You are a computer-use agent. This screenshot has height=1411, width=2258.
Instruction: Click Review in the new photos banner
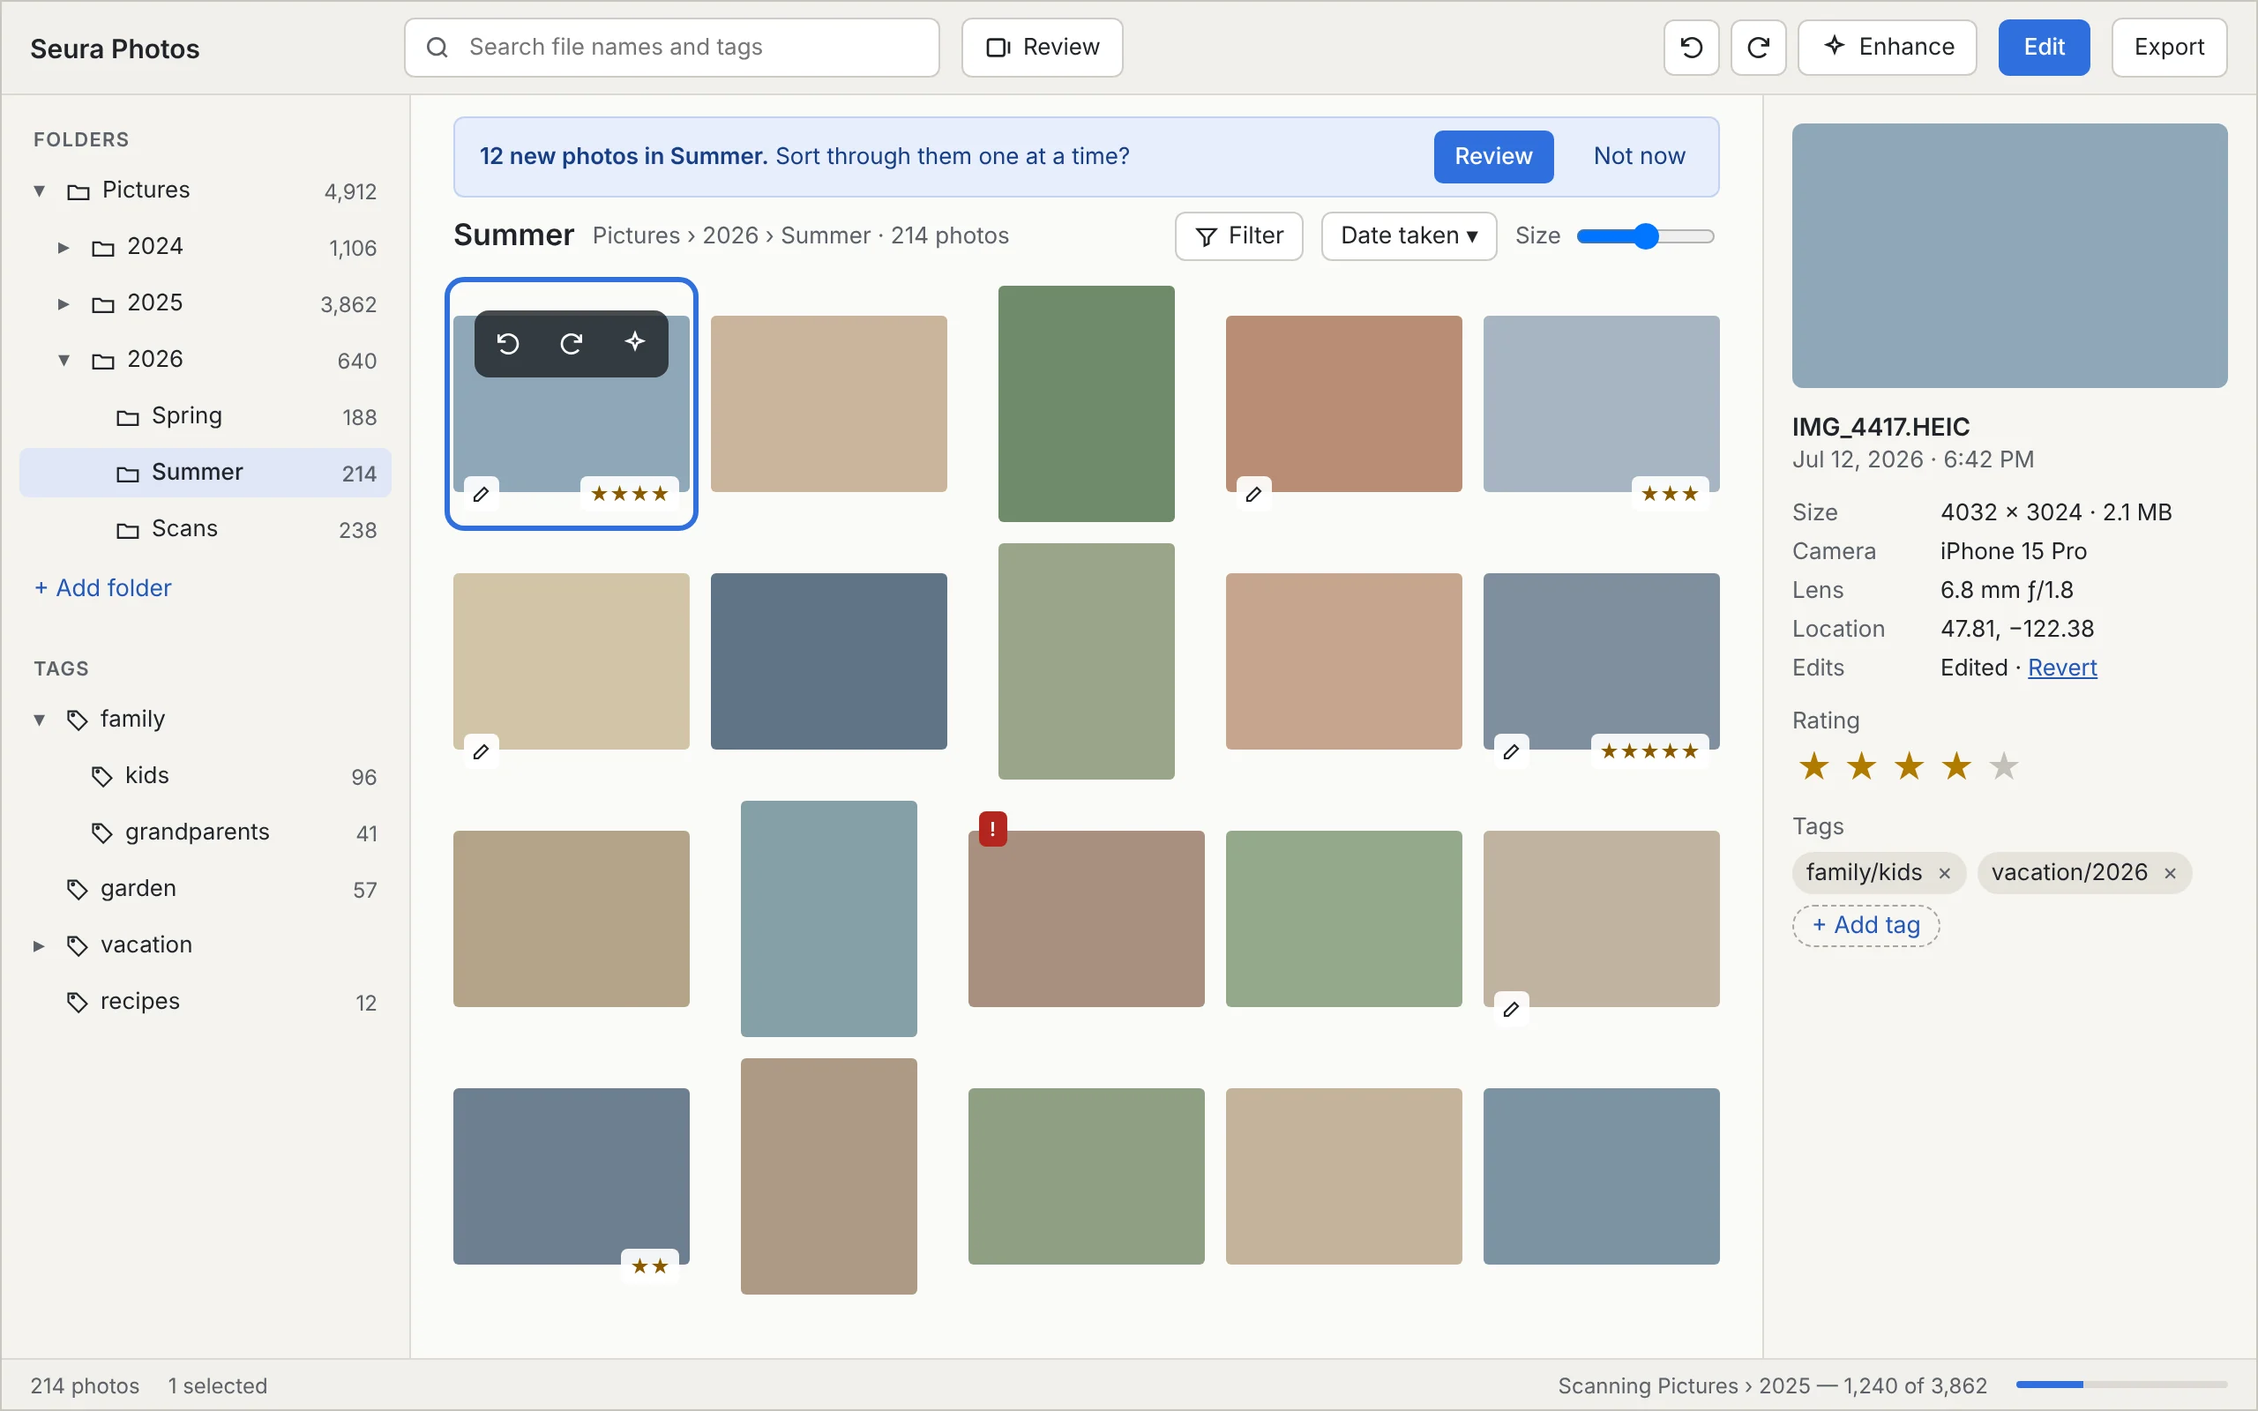1493,157
